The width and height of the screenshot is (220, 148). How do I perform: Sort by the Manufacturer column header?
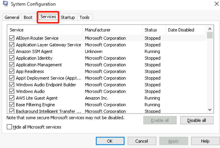click(112, 30)
